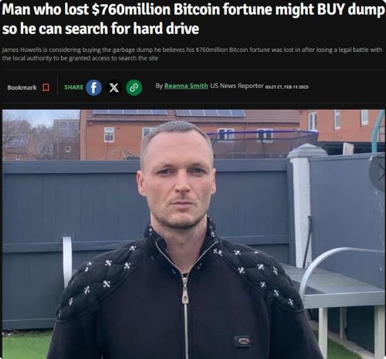The height and width of the screenshot is (359, 386).
Task: Click the word 'By' before the author name
Action: point(159,86)
